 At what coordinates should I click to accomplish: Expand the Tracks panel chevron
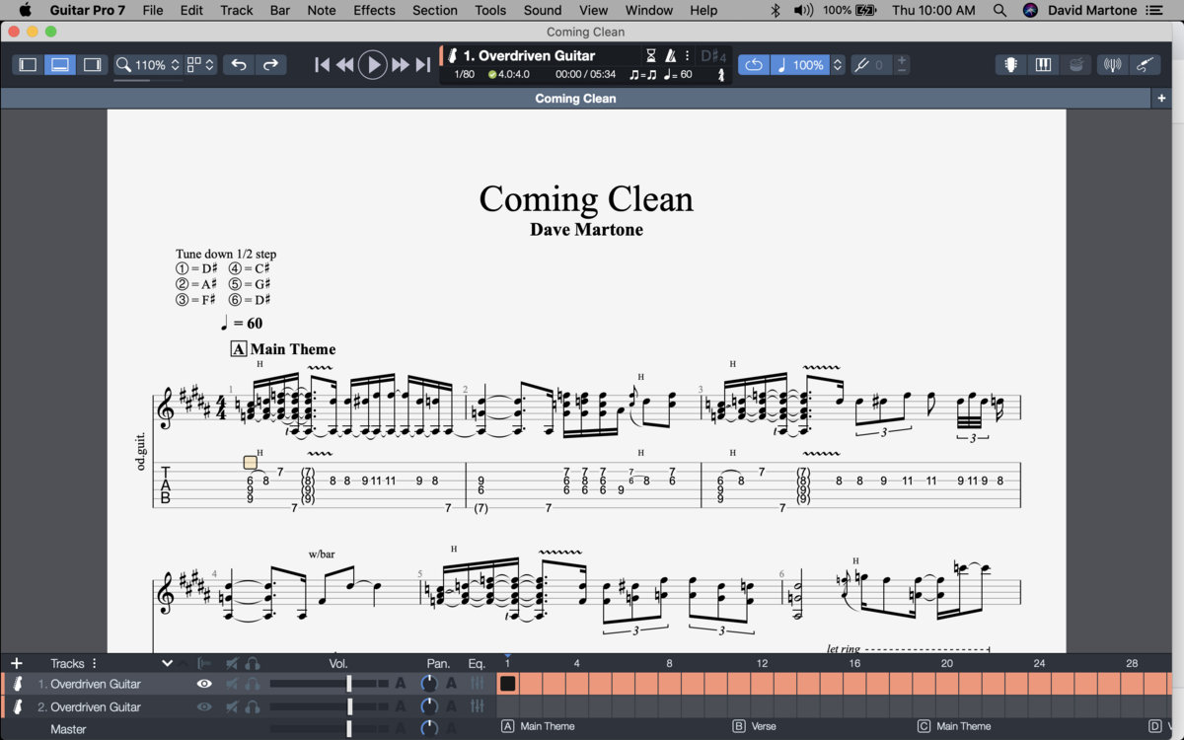(x=167, y=663)
